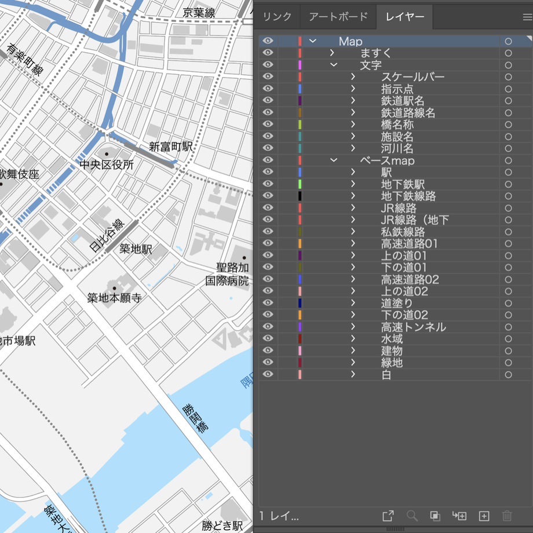This screenshot has width=533, height=533.
Task: Switch to the リンク tab
Action: pos(277,17)
